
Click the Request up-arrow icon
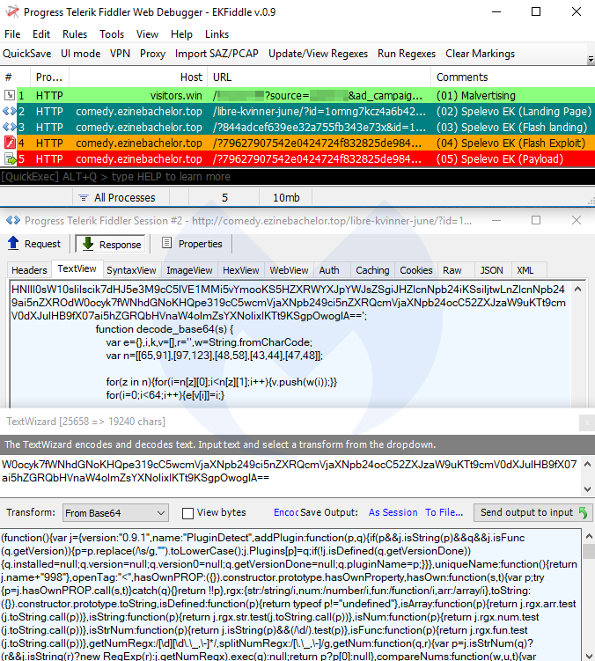[14, 244]
